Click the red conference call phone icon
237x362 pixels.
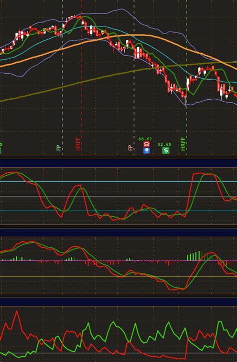pos(146,144)
